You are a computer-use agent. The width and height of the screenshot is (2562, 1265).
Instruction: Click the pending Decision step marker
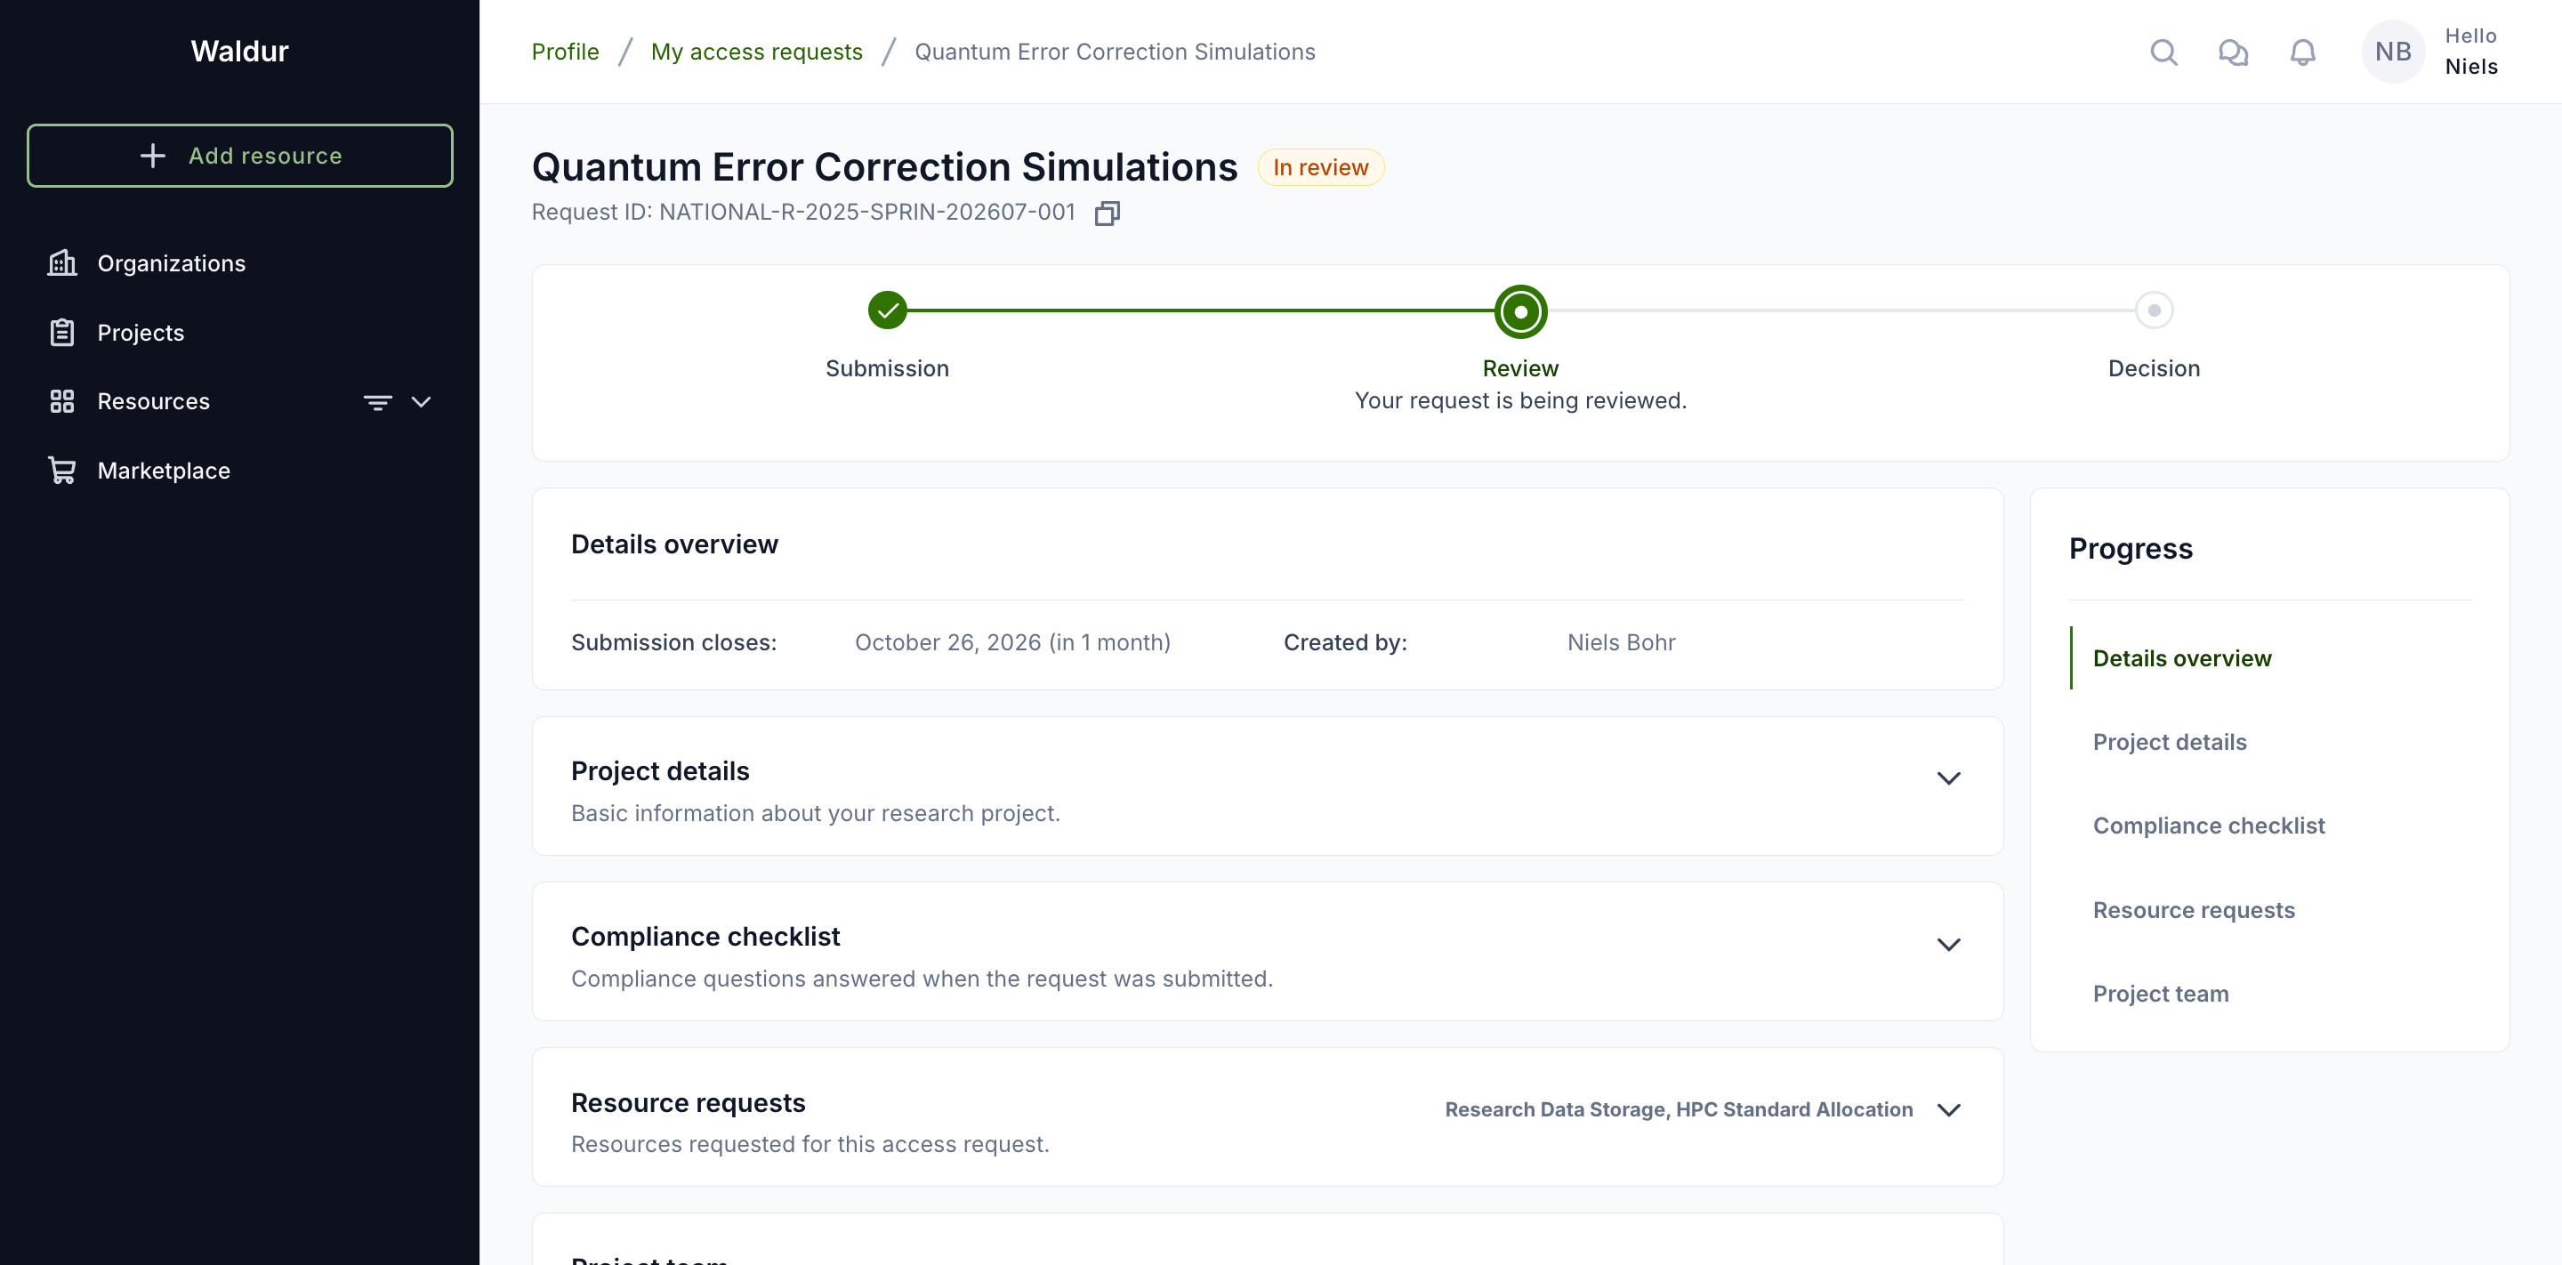(x=2153, y=310)
